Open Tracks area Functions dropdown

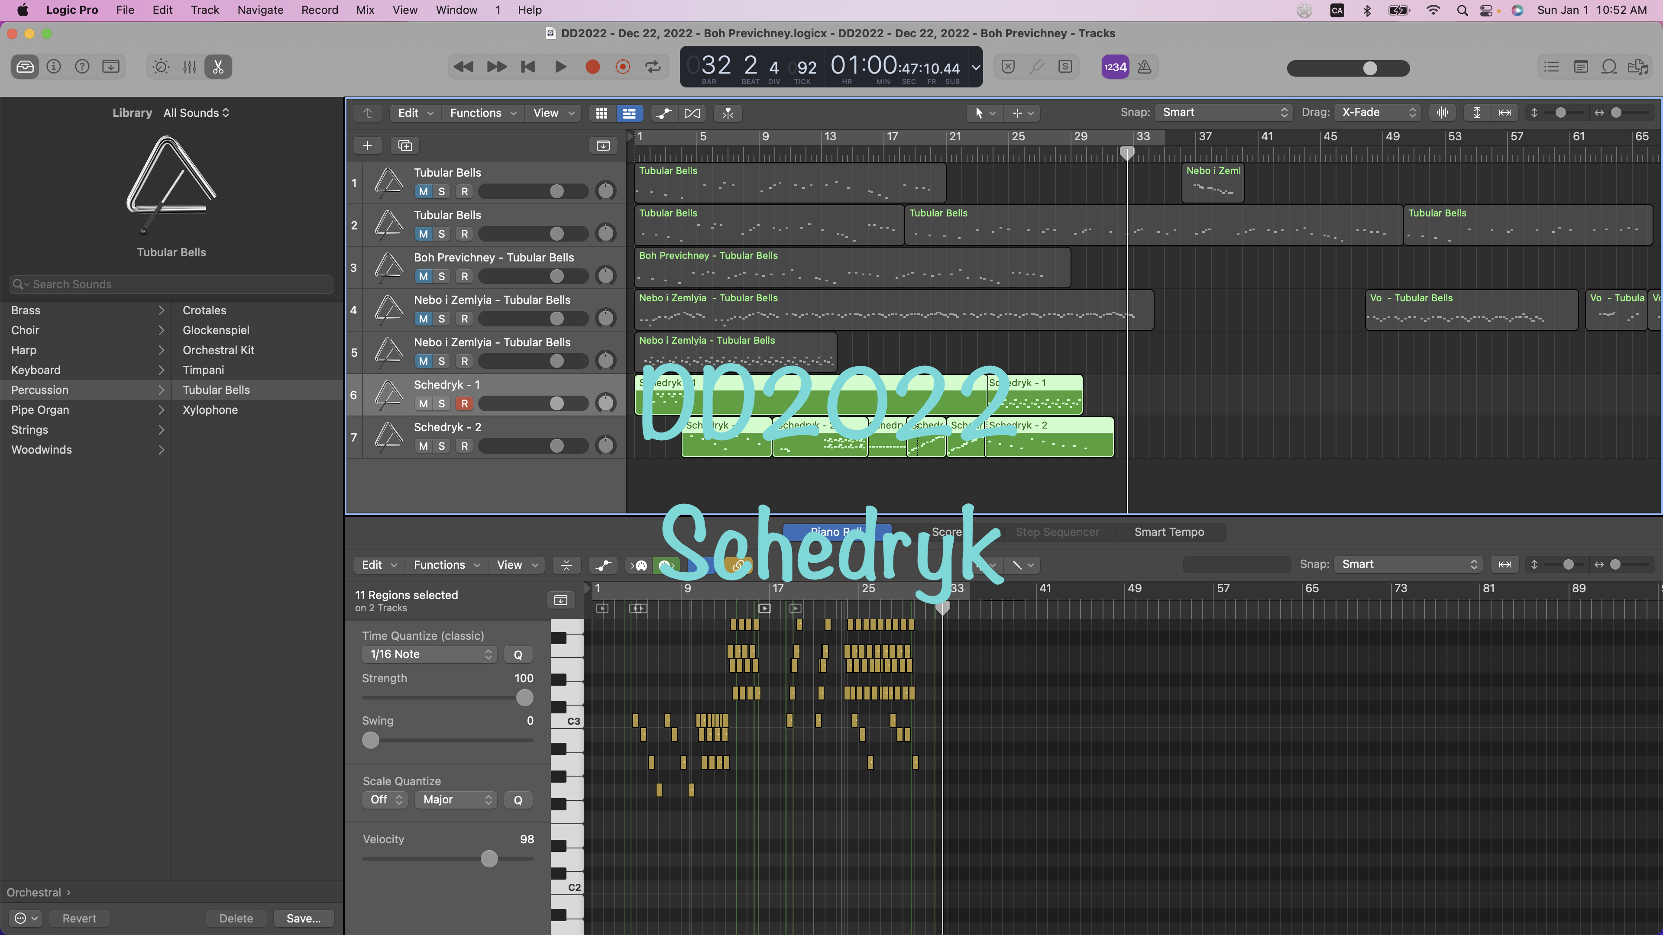coord(482,113)
